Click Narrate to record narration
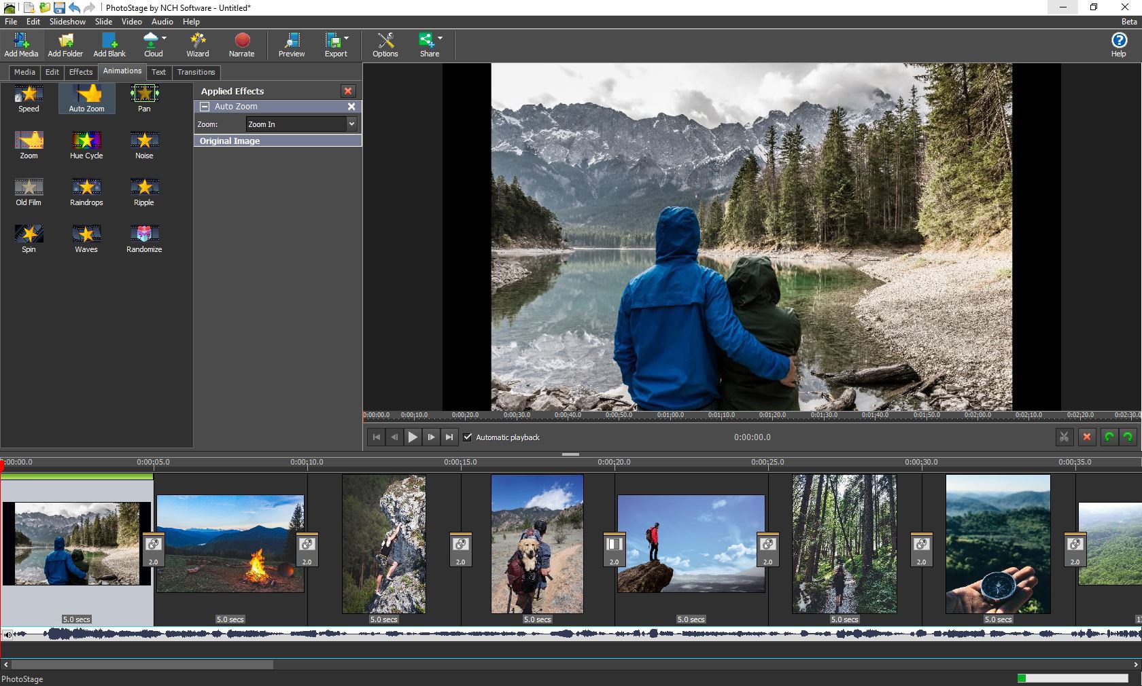This screenshot has width=1142, height=686. click(x=241, y=44)
